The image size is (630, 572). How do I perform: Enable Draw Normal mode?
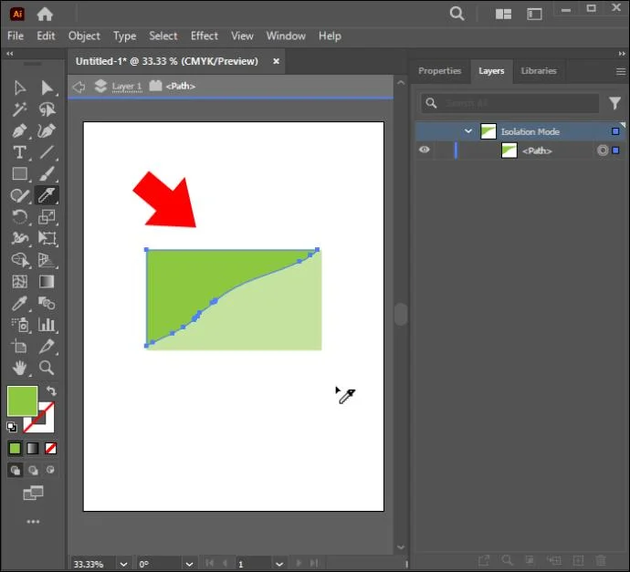point(16,470)
